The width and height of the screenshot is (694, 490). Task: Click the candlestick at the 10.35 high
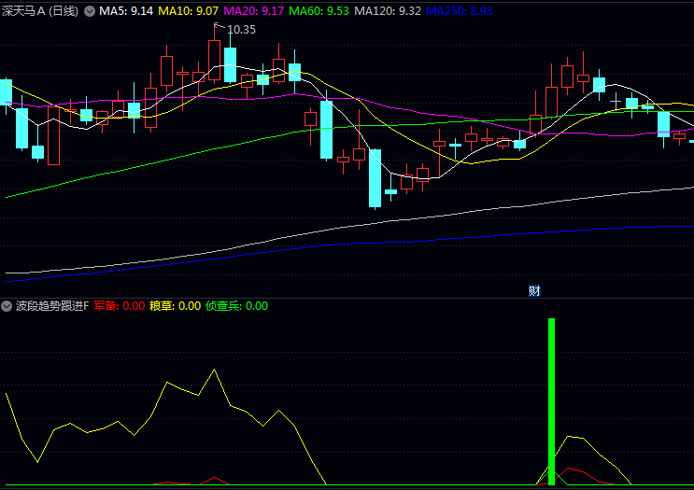(x=214, y=54)
